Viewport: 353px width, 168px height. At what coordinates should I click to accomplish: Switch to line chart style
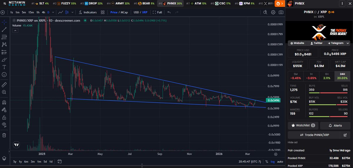tap(61, 12)
